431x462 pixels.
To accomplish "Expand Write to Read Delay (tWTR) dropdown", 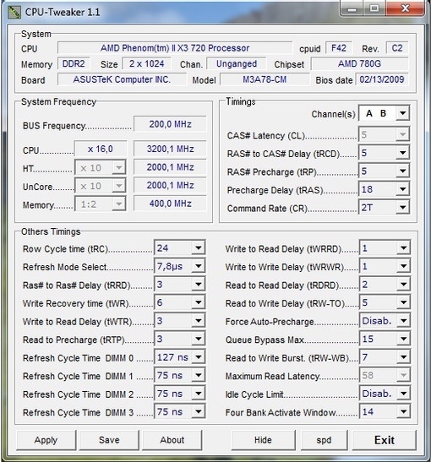I will coord(179,321).
